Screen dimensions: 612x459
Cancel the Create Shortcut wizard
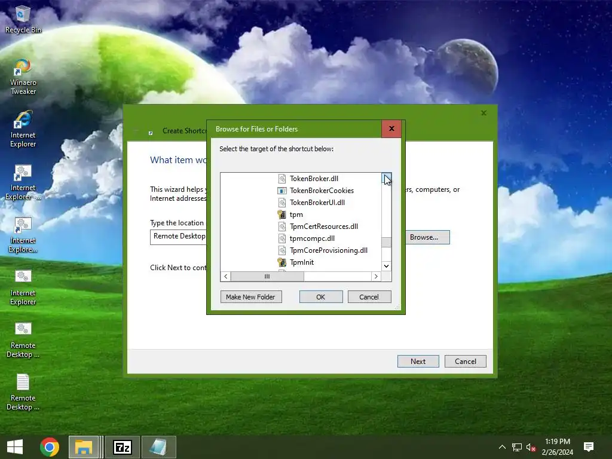tap(465, 362)
